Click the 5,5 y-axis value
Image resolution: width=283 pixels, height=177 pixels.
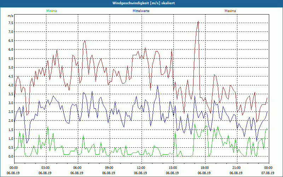[x=11, y=58]
